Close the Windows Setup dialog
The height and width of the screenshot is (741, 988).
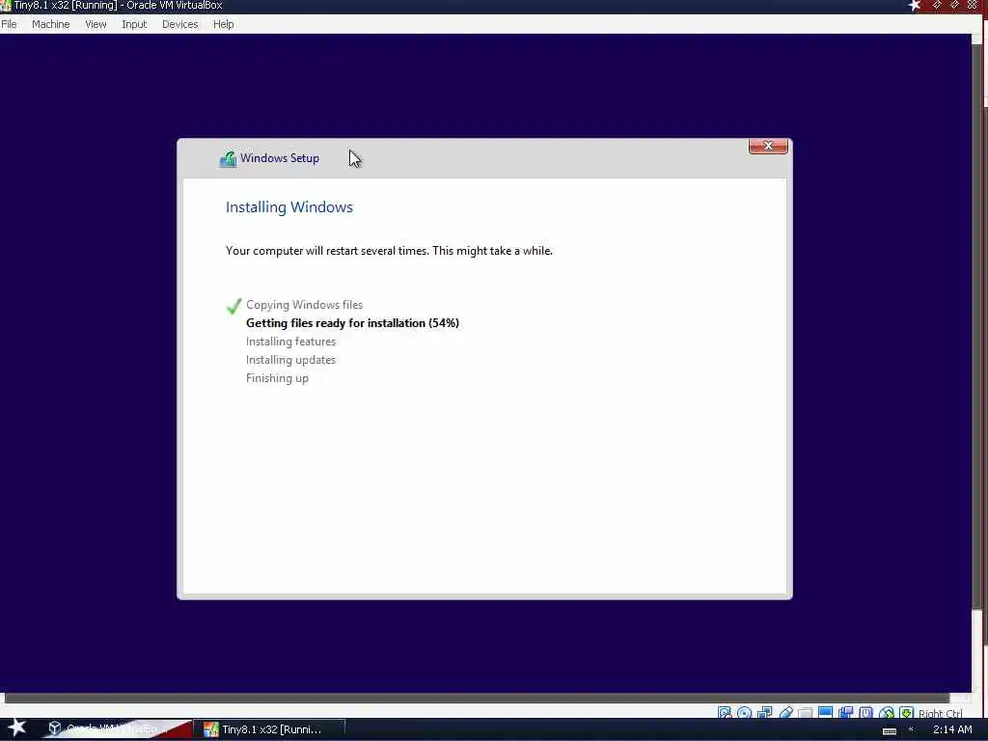768,146
